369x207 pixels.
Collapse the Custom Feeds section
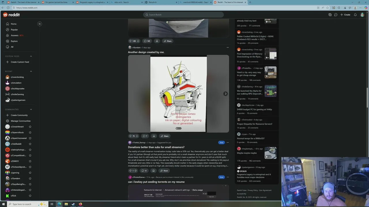tap(31, 56)
